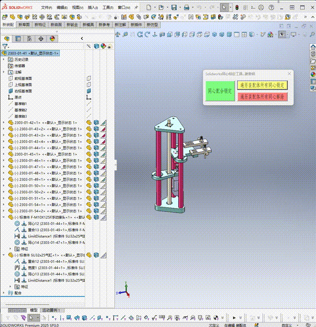Switch to the 运动算例 1 bottom tab

51,310
